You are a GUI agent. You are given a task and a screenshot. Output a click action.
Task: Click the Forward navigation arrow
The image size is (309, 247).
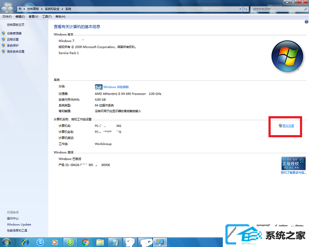click(10, 9)
